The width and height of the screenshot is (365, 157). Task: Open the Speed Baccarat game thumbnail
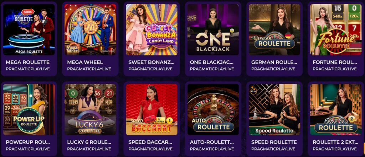coord(151,109)
